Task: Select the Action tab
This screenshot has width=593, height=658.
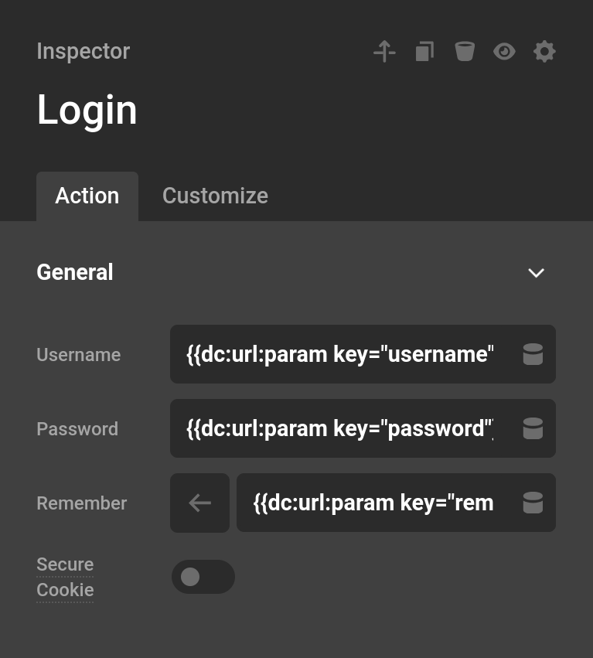Action: (87, 196)
